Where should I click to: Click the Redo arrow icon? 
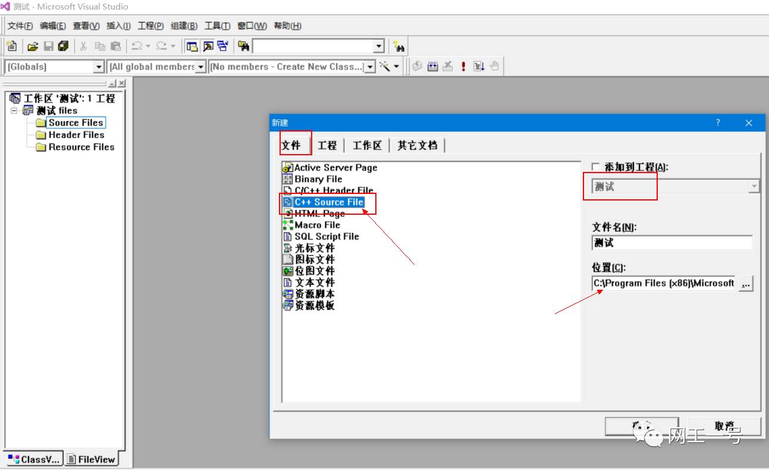(x=161, y=46)
